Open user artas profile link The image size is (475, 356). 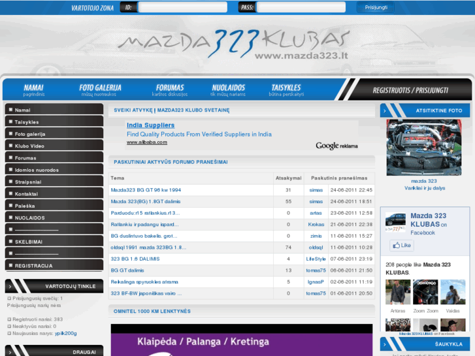click(316, 213)
